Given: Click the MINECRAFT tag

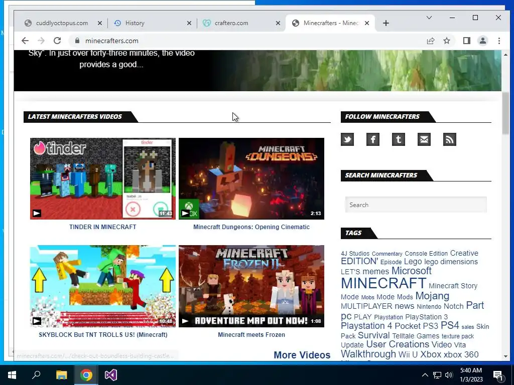Looking at the screenshot, I should [x=383, y=283].
